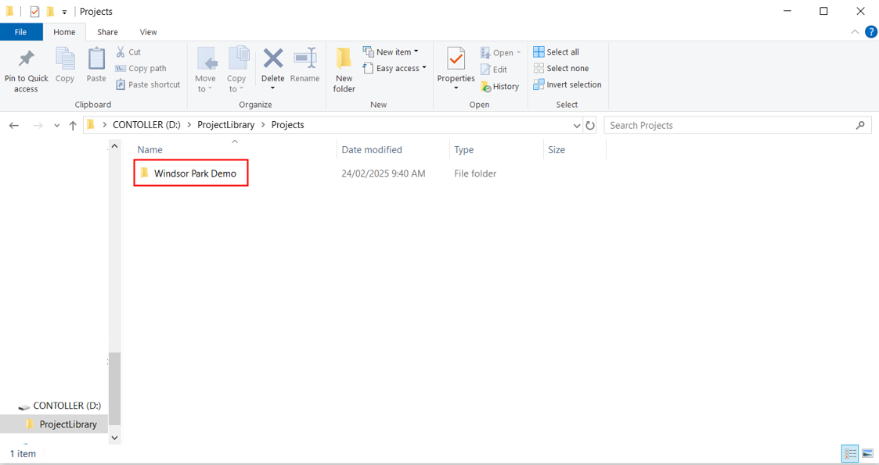The image size is (879, 465).
Task: Select Paste shortcut option
Action: coord(148,84)
